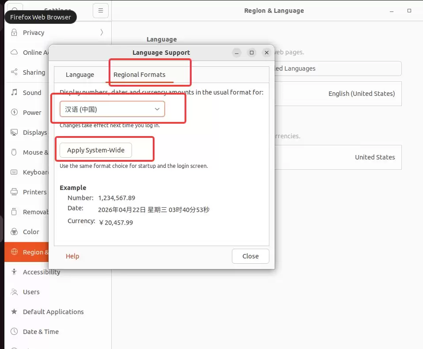Click the Sound music note icon
Viewport: 423px width, 349px height.
click(x=14, y=92)
